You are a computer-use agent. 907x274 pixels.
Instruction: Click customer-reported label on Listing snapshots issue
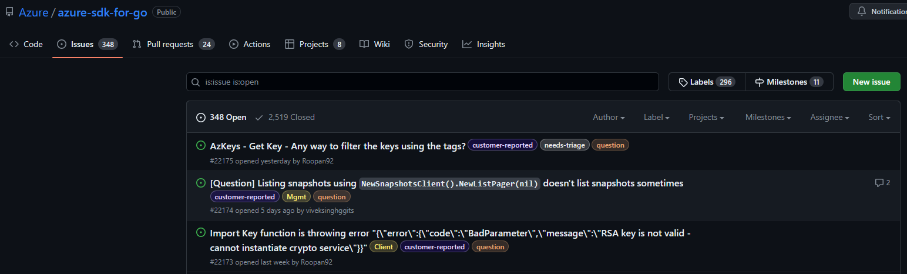245,197
